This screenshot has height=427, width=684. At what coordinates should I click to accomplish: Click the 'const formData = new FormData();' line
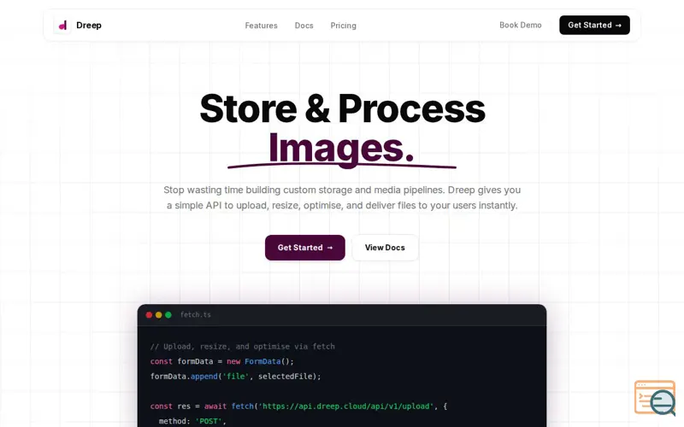coord(222,361)
